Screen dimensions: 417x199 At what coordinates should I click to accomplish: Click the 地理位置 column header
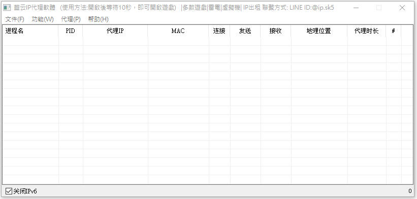tap(319, 31)
